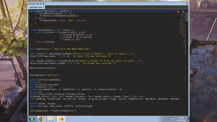Viewport: 217px width, 122px height.
Task: Close the rp6l_inject.1sc tab
Action: (43, 7)
